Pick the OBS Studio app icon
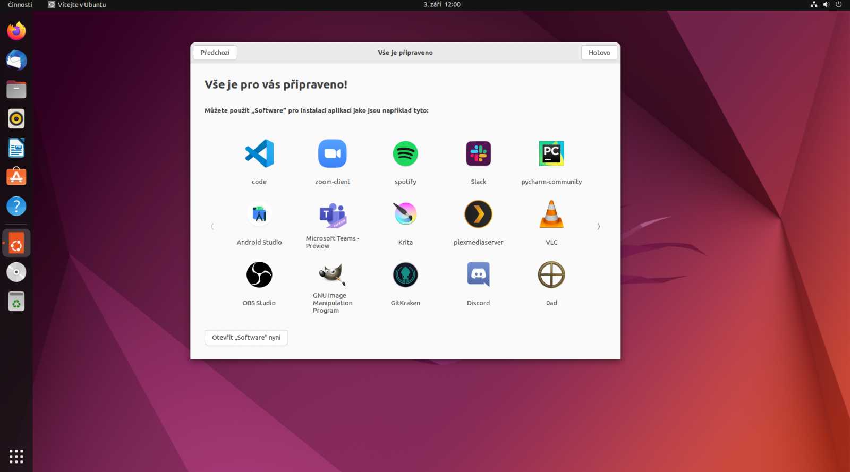Image resolution: width=850 pixels, height=472 pixels. (259, 274)
